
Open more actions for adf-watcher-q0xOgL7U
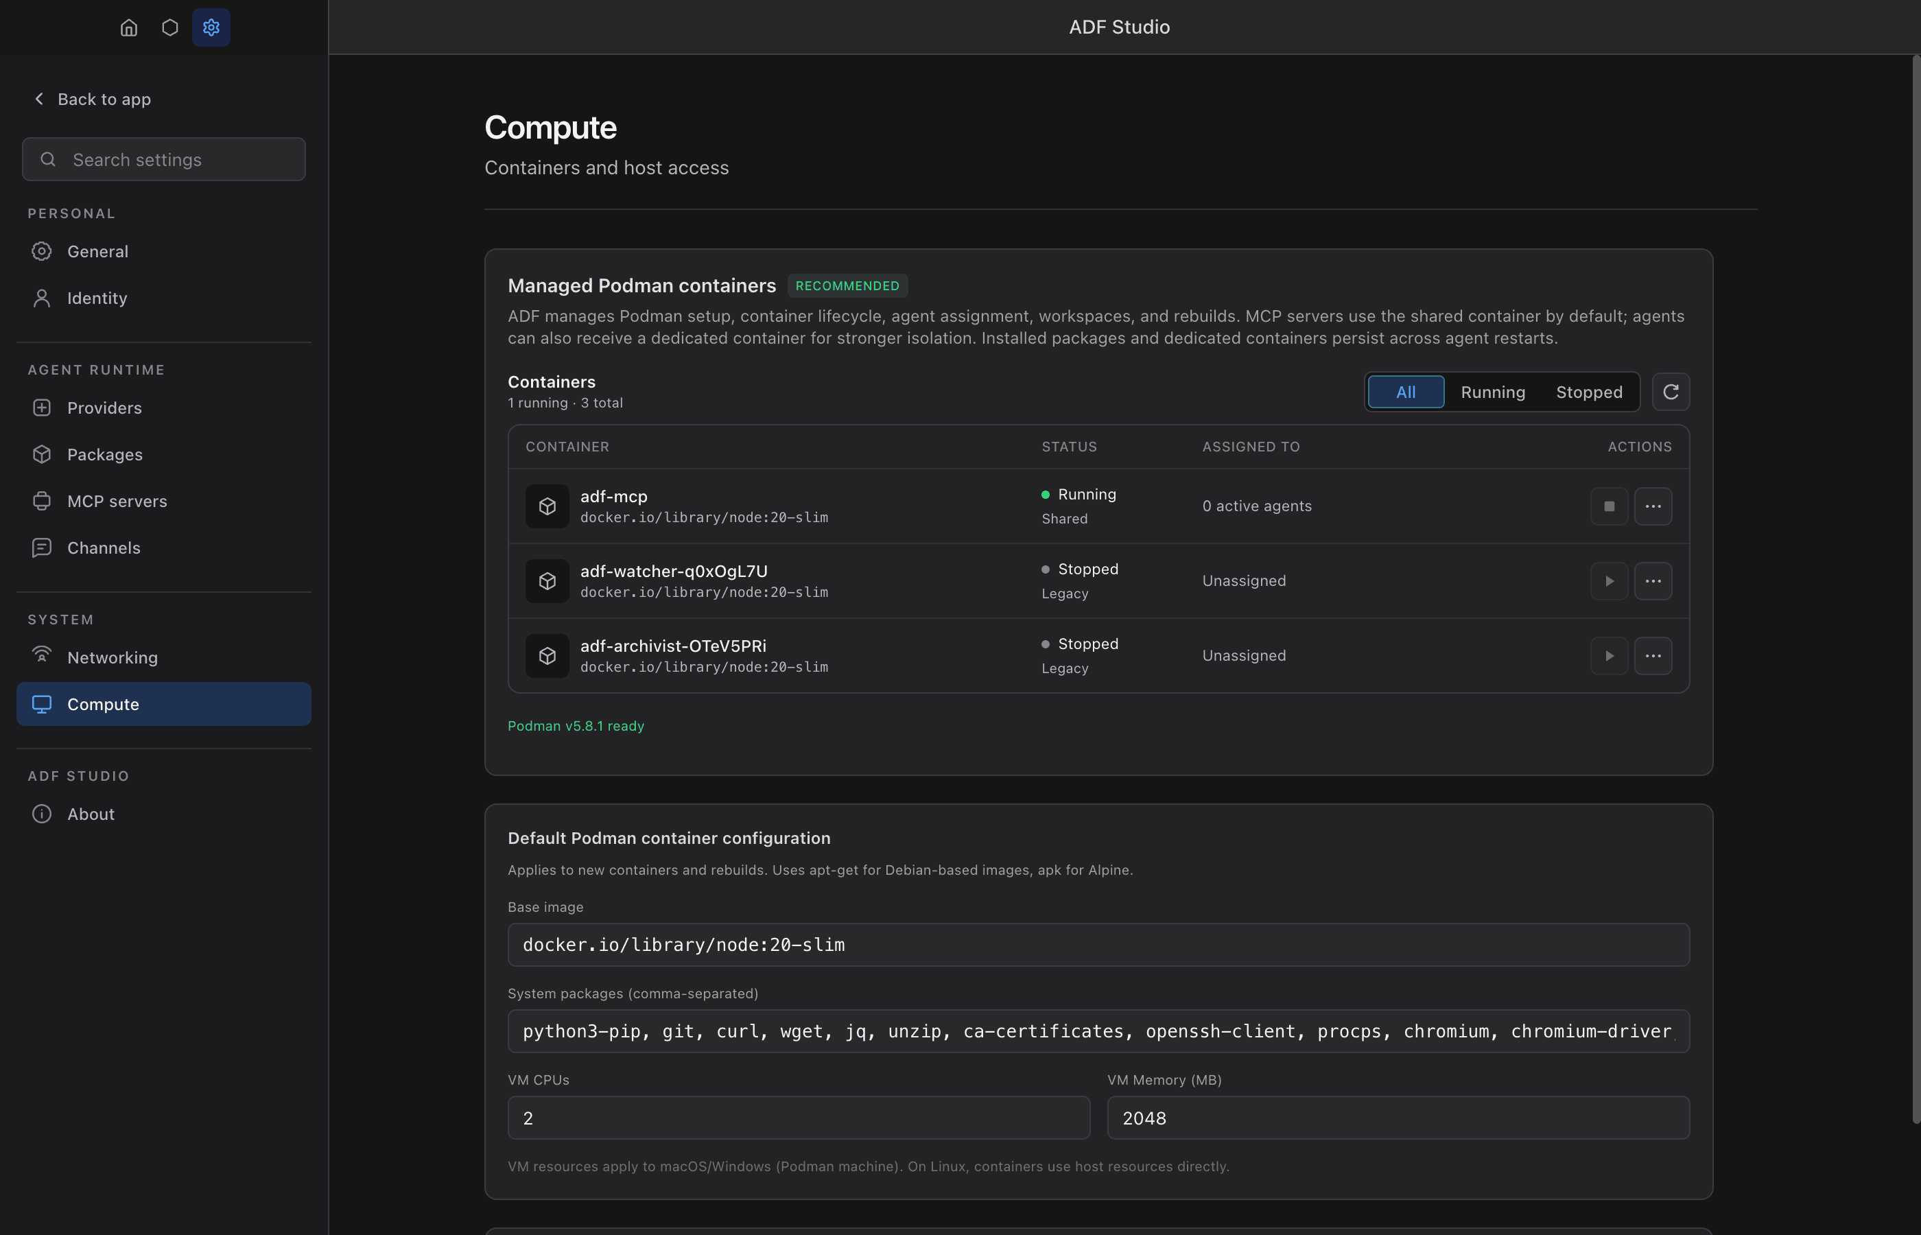(1653, 580)
